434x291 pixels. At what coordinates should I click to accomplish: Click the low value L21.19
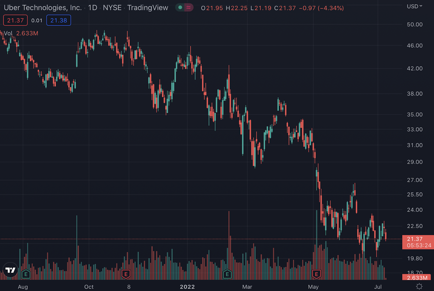pyautogui.click(x=261, y=8)
